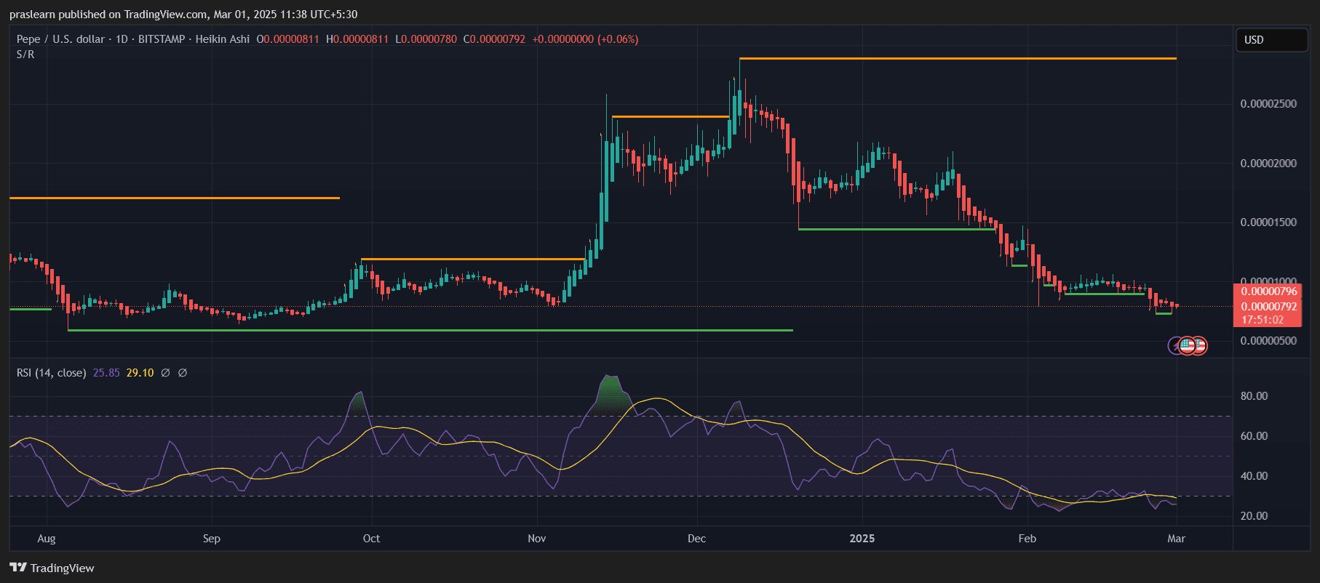
Task: Click the open value O0.00000811
Action: [x=288, y=39]
